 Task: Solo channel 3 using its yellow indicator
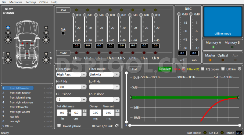point(99,10)
